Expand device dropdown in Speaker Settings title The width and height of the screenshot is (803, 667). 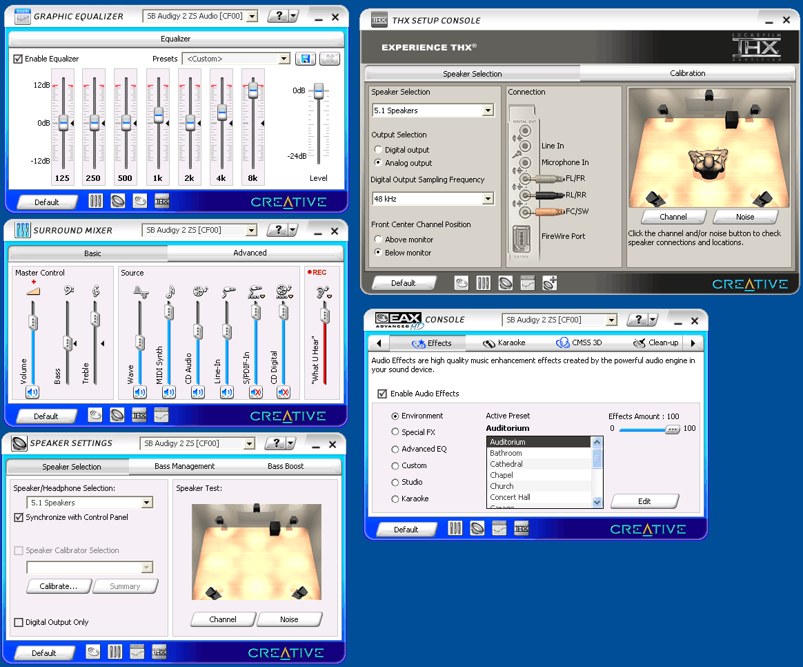249,443
